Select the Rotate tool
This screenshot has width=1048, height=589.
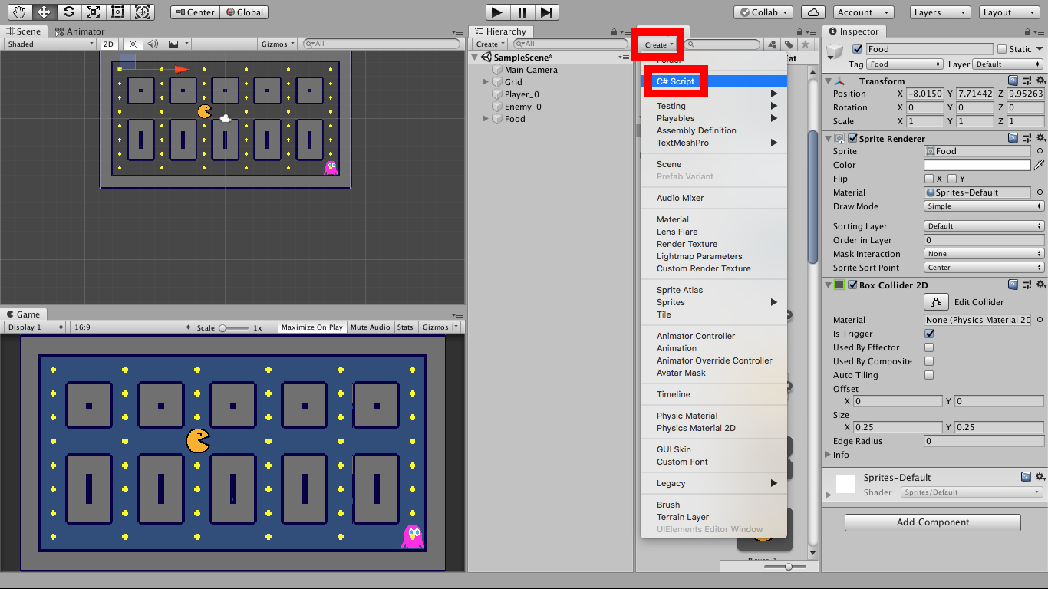click(68, 12)
